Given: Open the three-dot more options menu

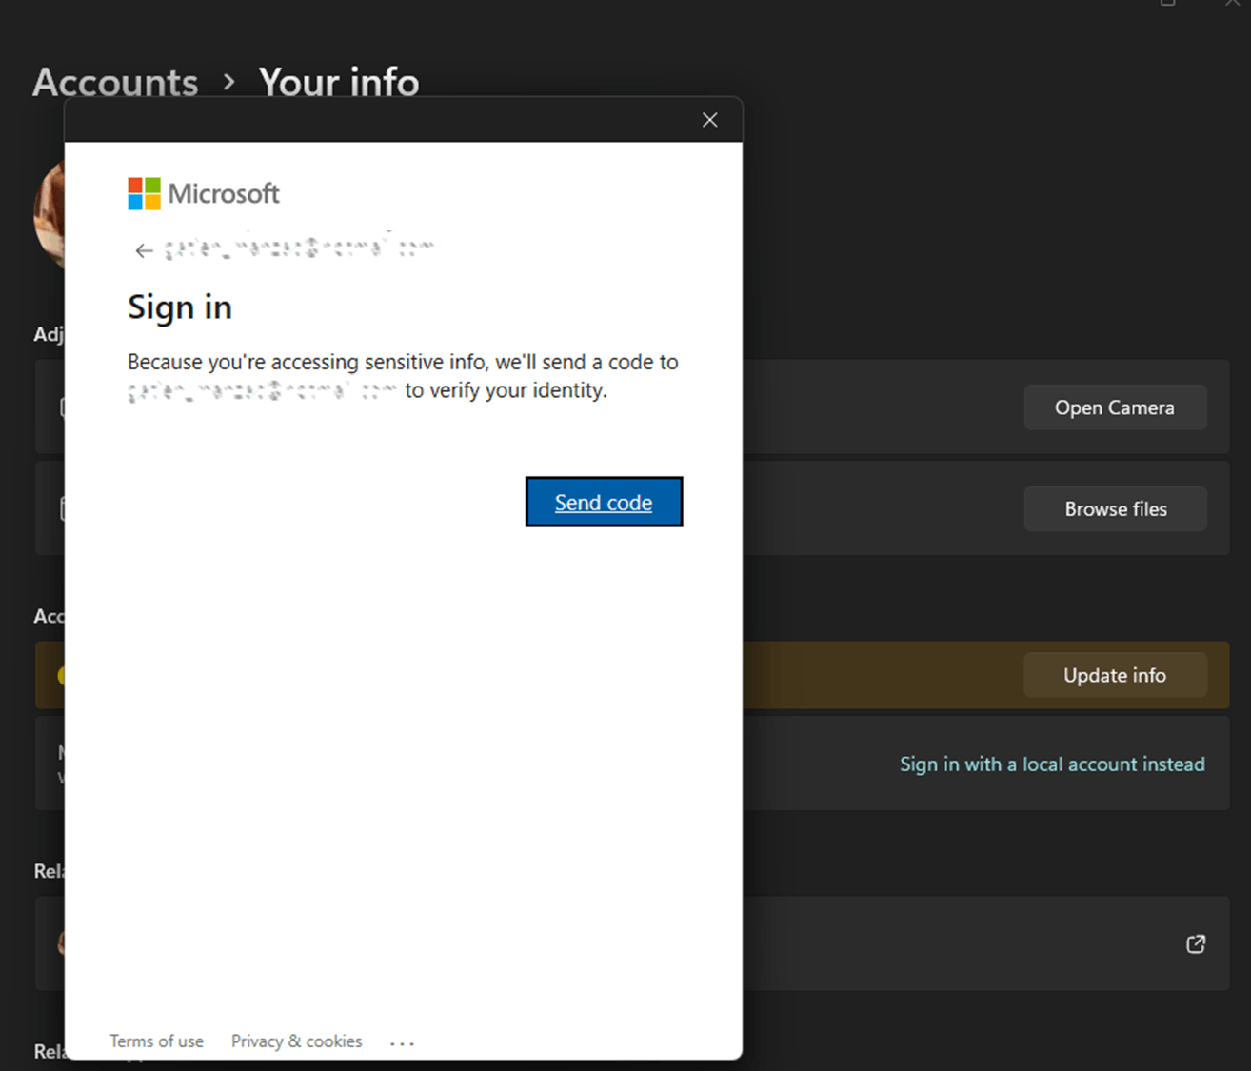Looking at the screenshot, I should click(402, 1043).
